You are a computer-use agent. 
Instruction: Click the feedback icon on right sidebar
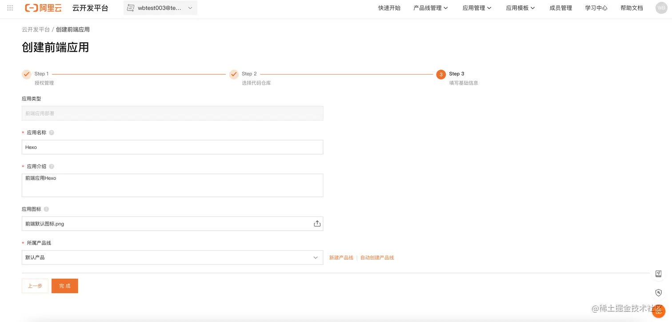[659, 274]
